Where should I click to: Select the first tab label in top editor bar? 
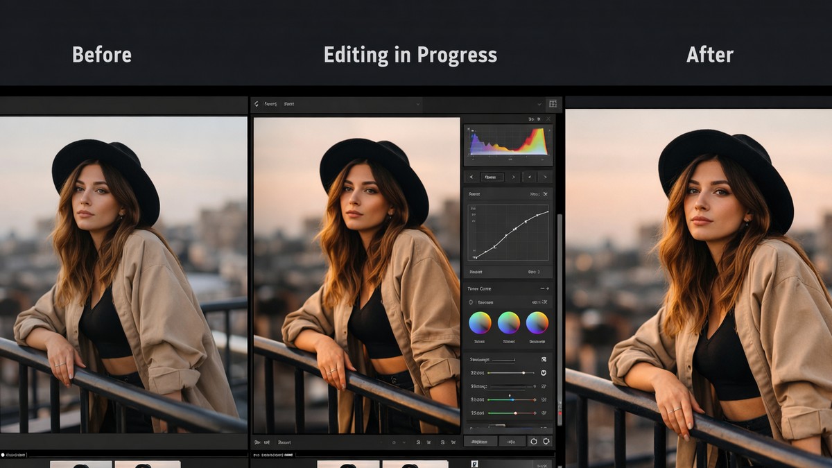(270, 104)
